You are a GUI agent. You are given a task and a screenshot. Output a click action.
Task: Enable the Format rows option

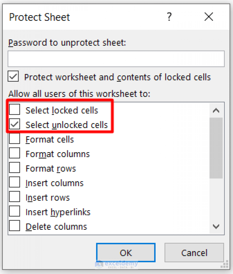(x=14, y=168)
